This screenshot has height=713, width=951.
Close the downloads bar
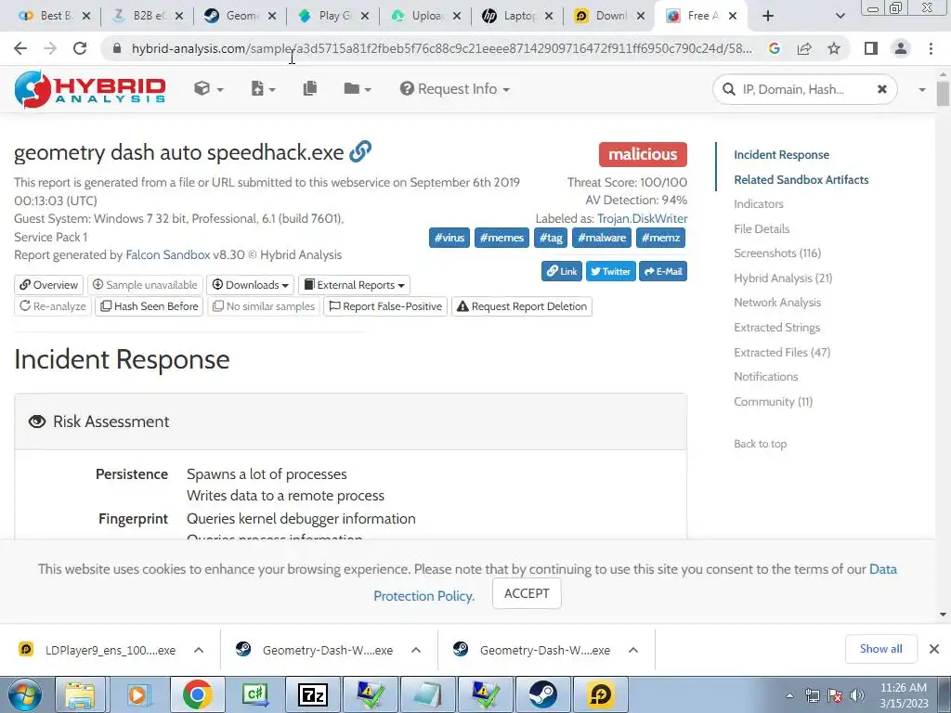[934, 649]
